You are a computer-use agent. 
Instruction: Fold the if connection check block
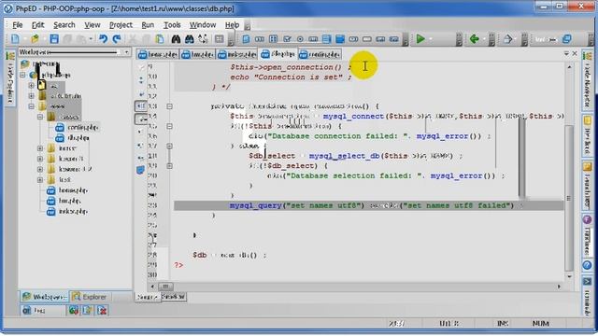pos(170,126)
